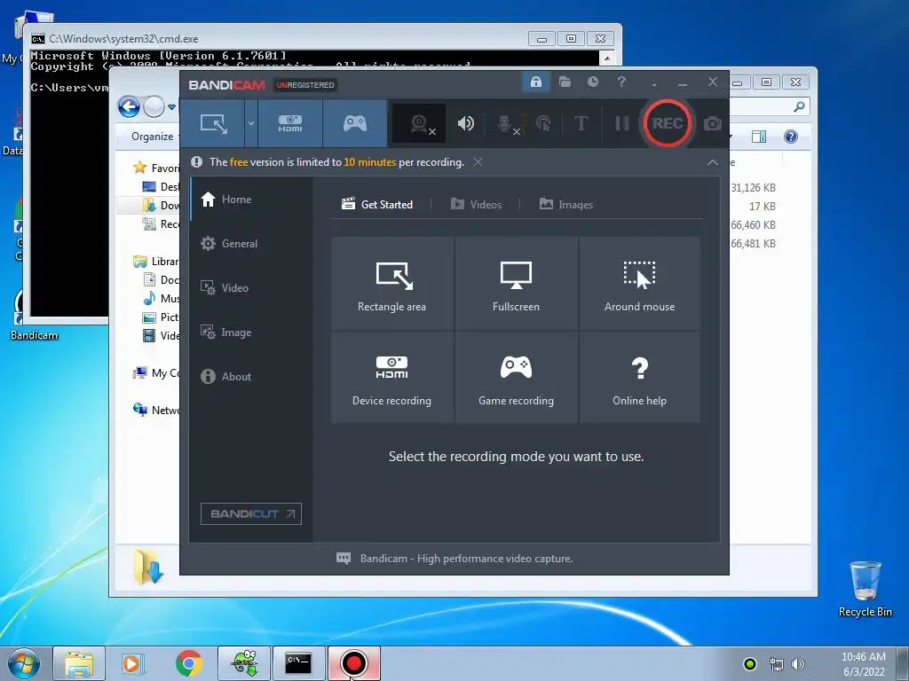This screenshot has height=681, width=909.
Task: Toggle the mouse click effect icon
Action: (543, 123)
